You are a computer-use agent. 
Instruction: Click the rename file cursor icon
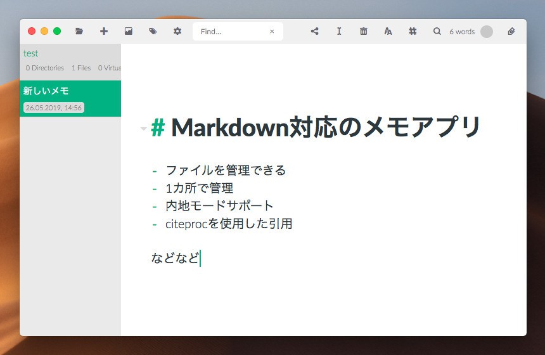[x=339, y=31]
